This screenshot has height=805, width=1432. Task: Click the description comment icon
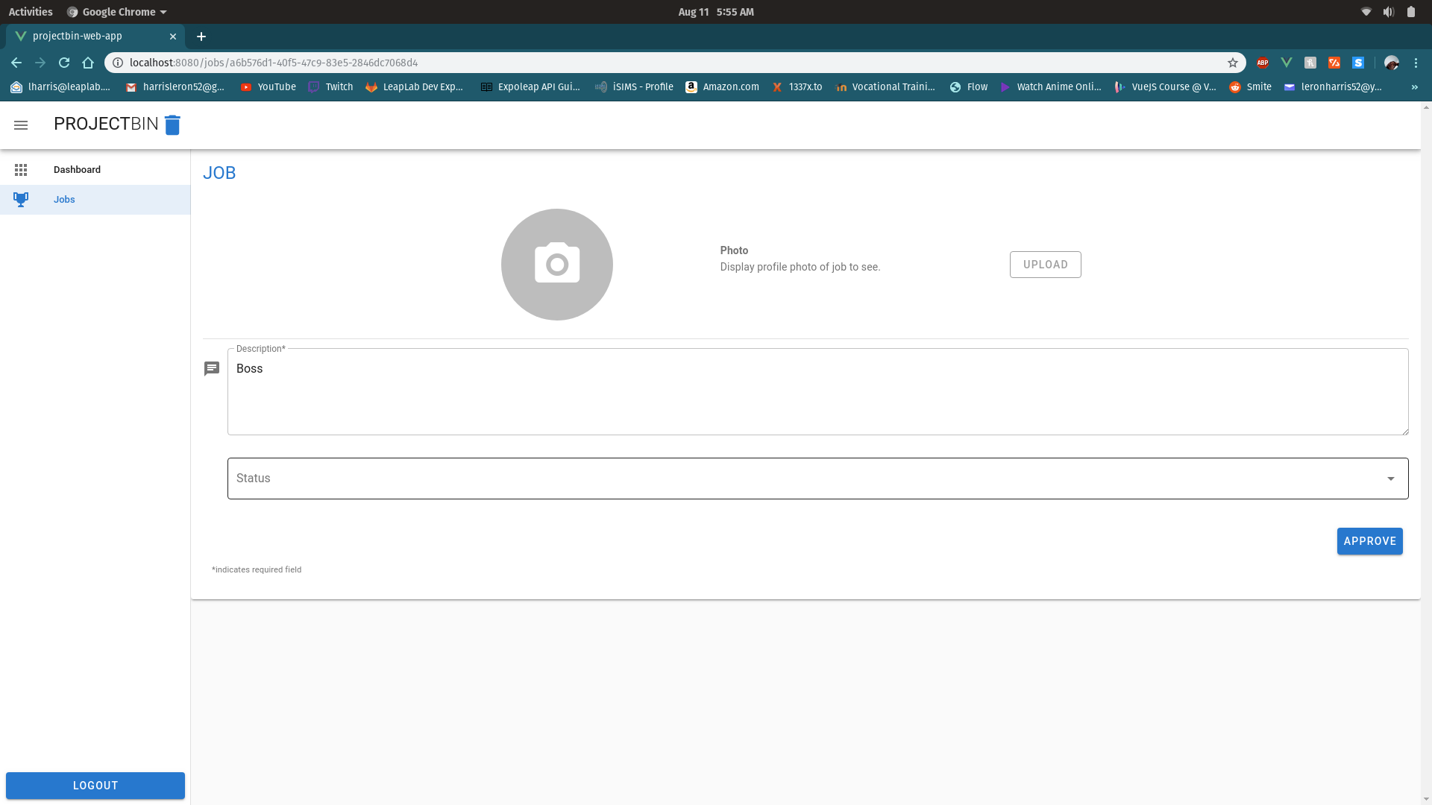point(212,369)
